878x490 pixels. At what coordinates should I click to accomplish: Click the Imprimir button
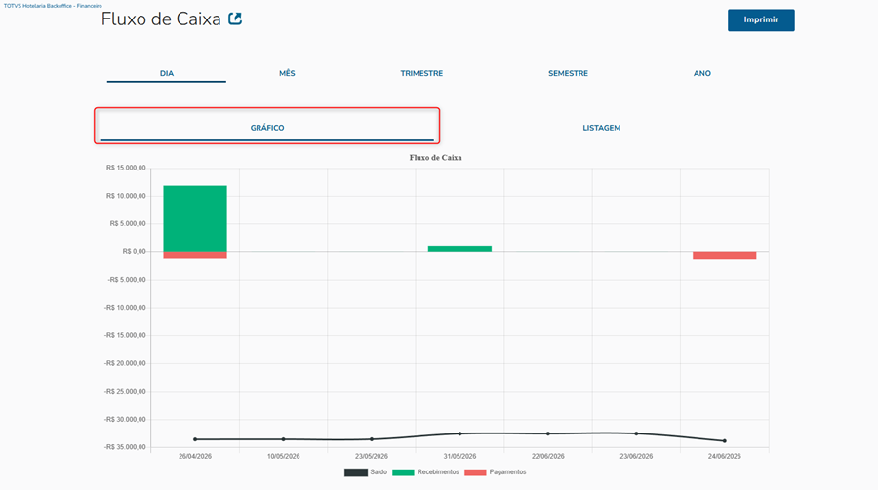761,20
